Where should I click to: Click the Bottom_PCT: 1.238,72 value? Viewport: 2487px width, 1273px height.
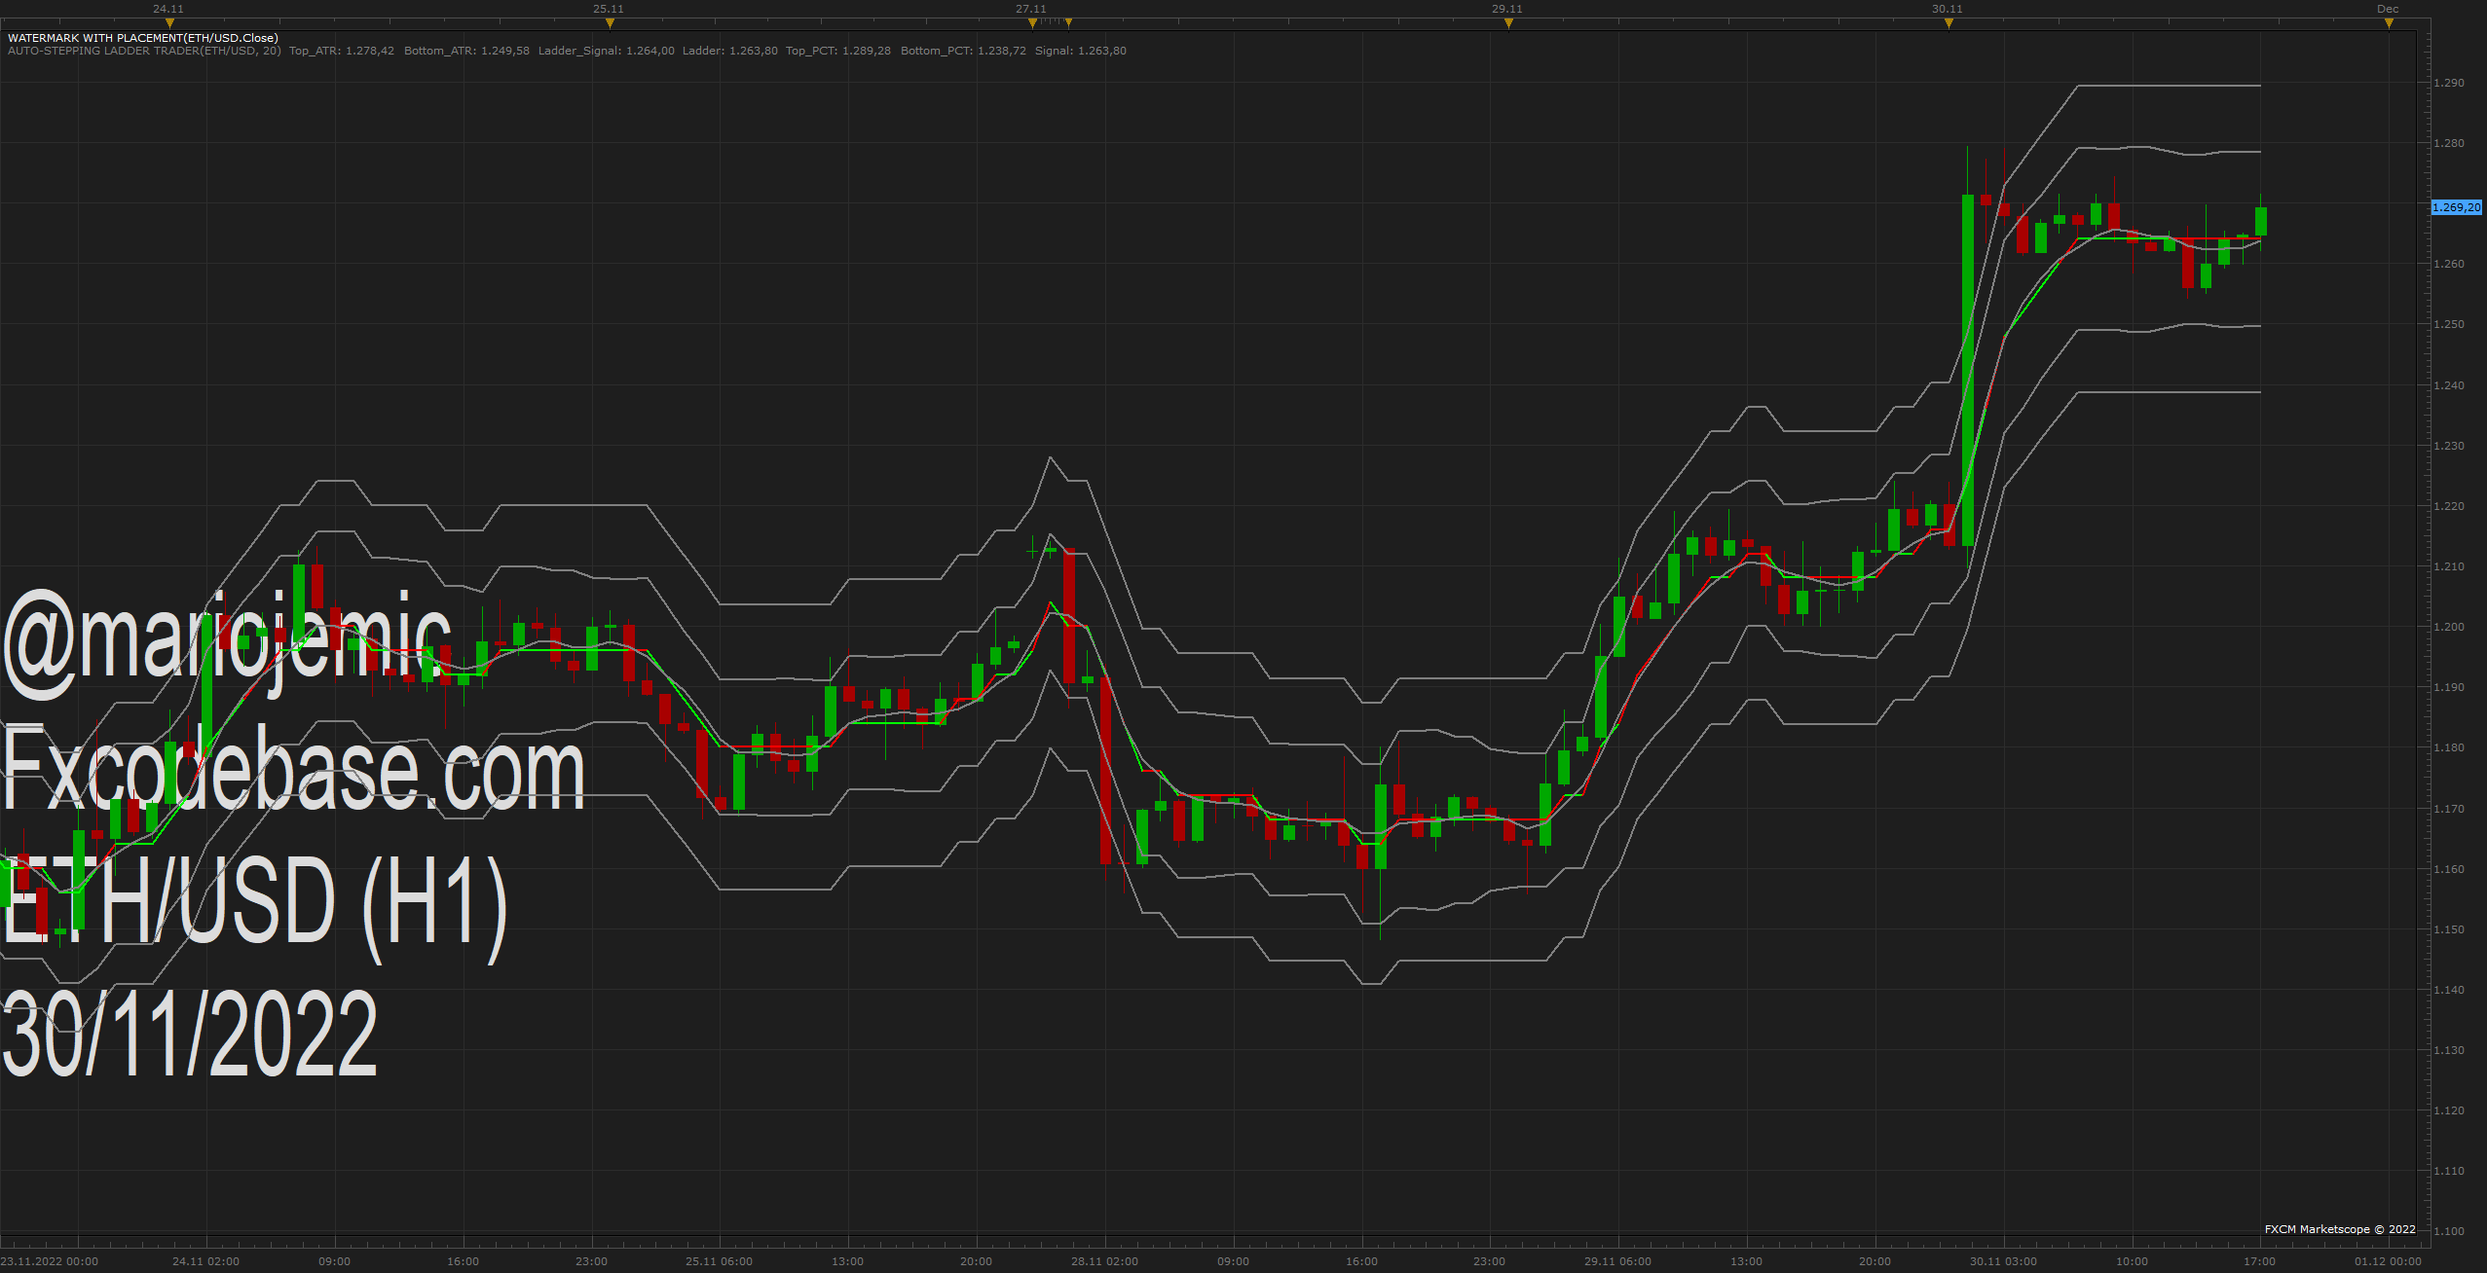point(963,51)
